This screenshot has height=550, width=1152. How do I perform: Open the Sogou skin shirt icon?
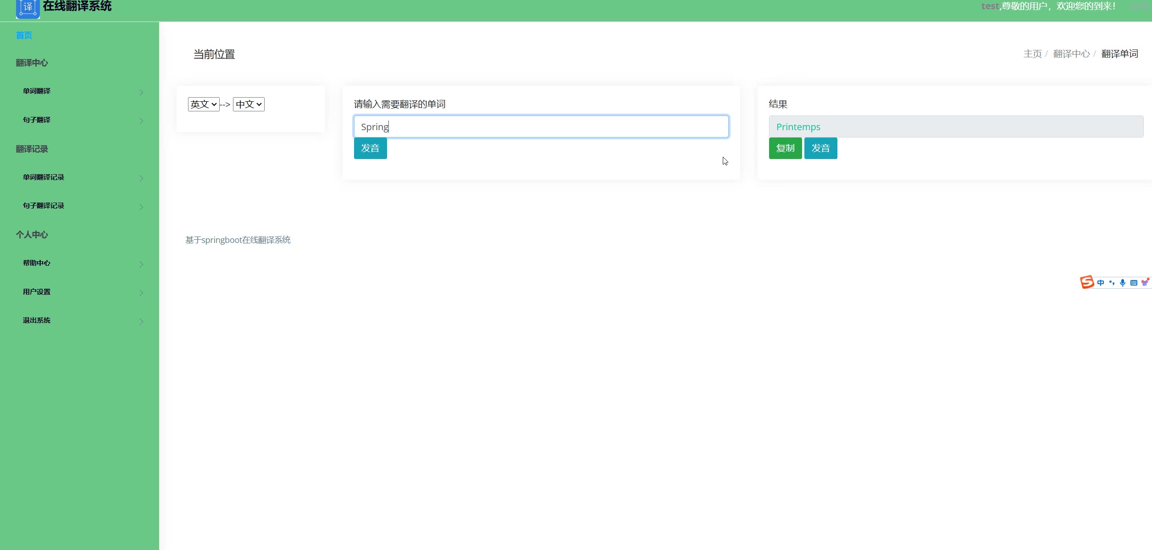1145,282
